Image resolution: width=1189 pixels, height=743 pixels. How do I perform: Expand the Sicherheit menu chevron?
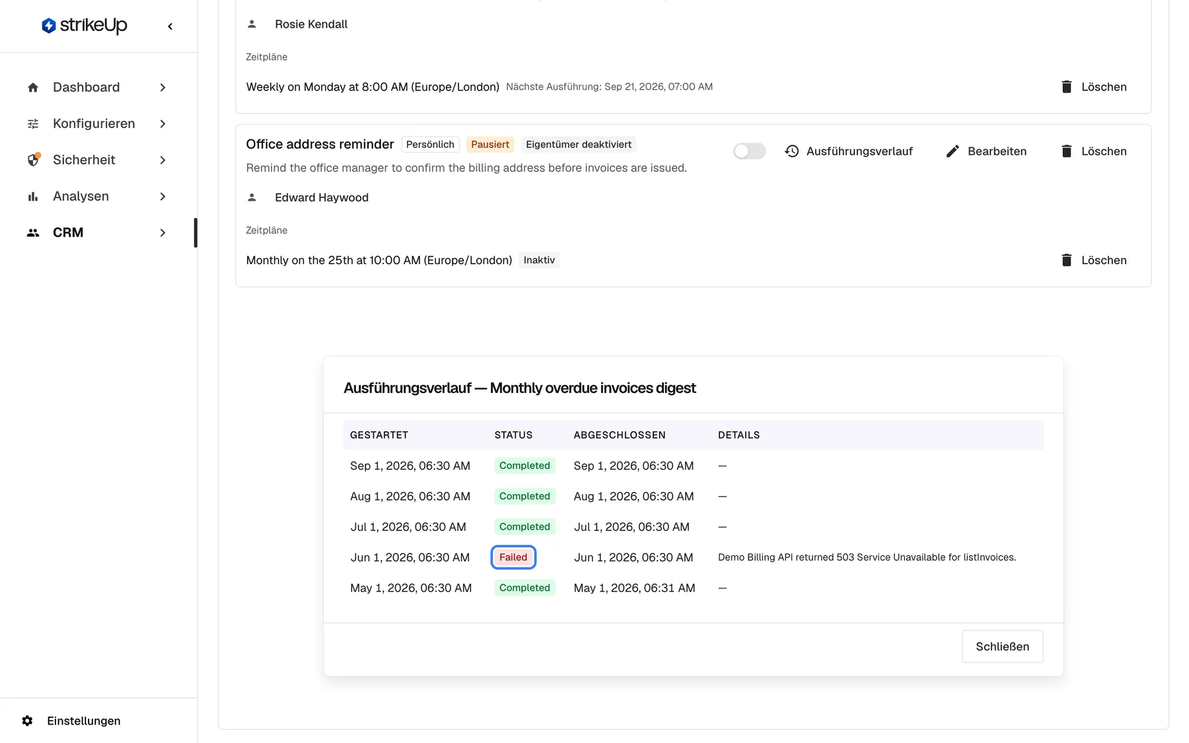coord(162,160)
